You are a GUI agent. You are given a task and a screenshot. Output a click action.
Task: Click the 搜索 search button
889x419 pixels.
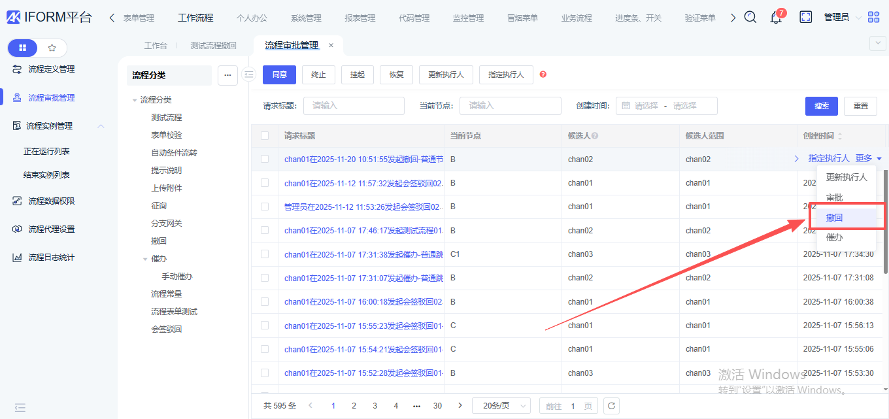[822, 106]
